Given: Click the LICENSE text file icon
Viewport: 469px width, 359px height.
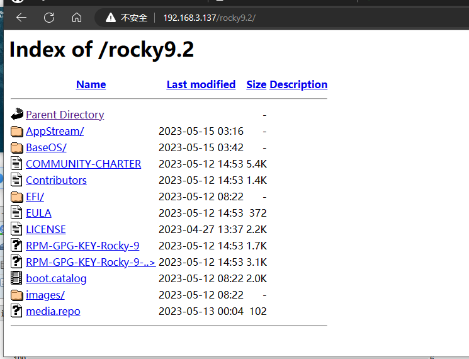Looking at the screenshot, I should (17, 229).
